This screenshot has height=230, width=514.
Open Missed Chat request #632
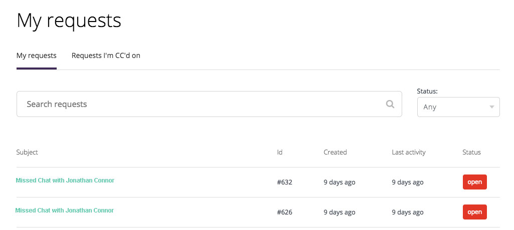click(x=65, y=180)
